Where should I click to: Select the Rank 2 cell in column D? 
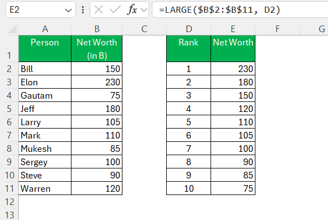tap(189, 82)
